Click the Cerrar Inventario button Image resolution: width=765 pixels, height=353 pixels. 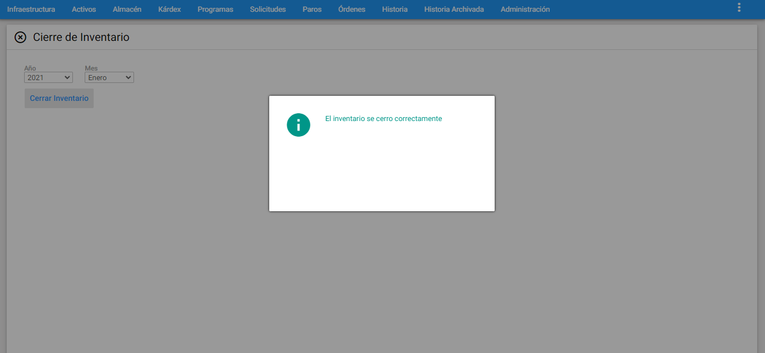tap(59, 98)
